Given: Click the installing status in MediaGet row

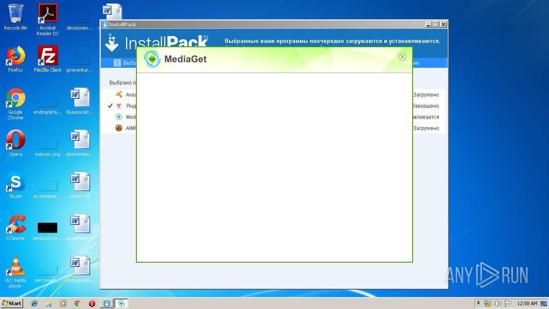Looking at the screenshot, I should click(425, 117).
